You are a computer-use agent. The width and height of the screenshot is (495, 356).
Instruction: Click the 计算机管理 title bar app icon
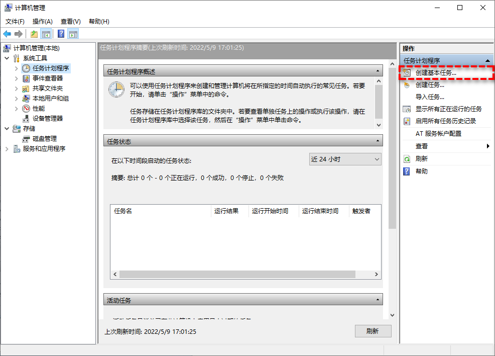[x=9, y=8]
